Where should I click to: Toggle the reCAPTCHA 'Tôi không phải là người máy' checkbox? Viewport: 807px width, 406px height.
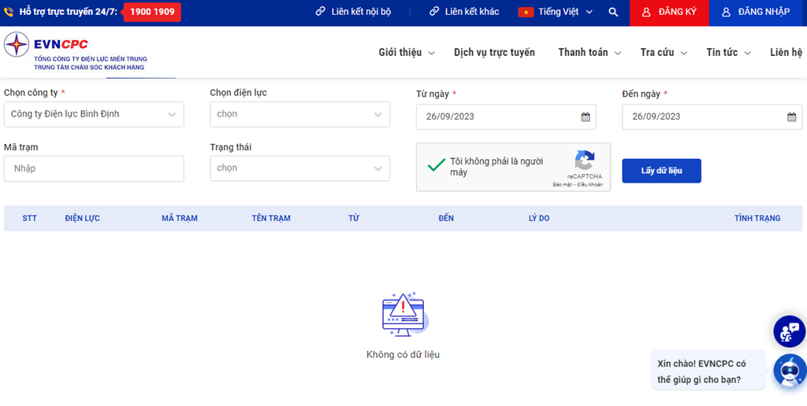[x=436, y=166]
